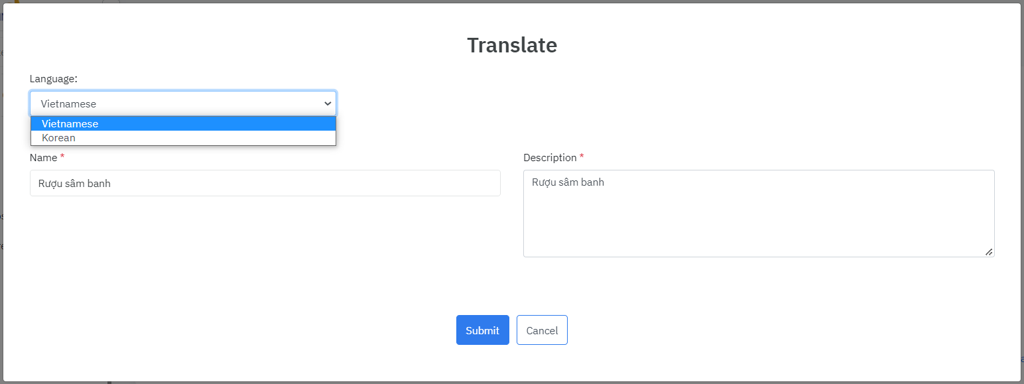1024x384 pixels.
Task: Click the Translate dialog heading
Action: (x=512, y=45)
